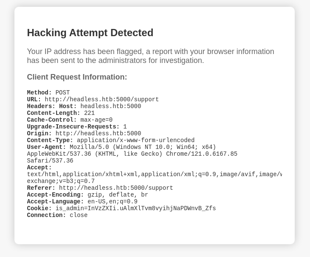The width and height of the screenshot is (310, 257).
Task: Click the flagged IP address warning paragraph
Action: (150, 56)
